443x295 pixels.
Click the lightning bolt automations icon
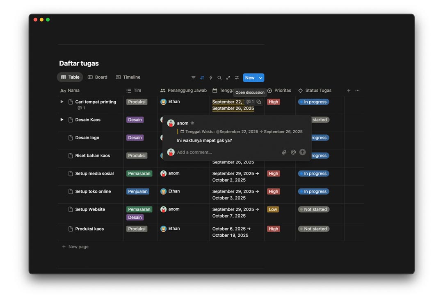click(x=211, y=78)
